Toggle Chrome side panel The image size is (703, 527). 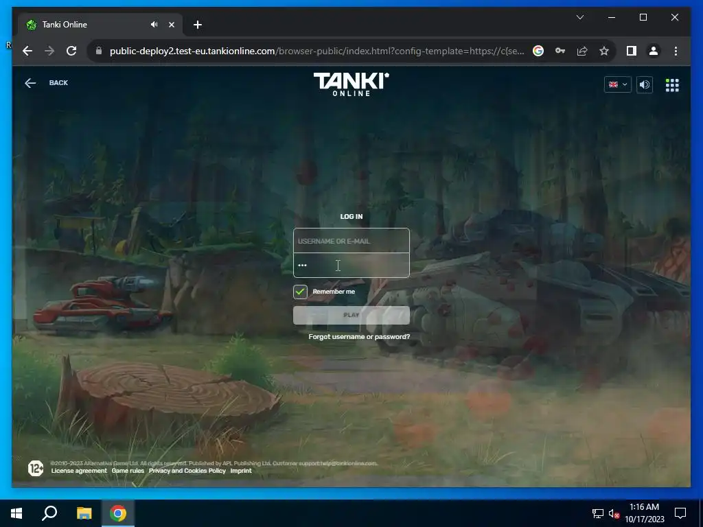632,51
